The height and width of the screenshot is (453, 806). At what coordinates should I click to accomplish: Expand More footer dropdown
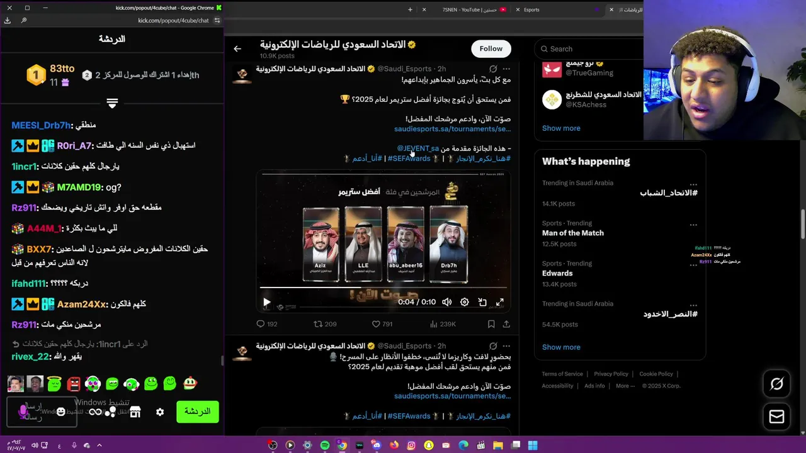(625, 386)
